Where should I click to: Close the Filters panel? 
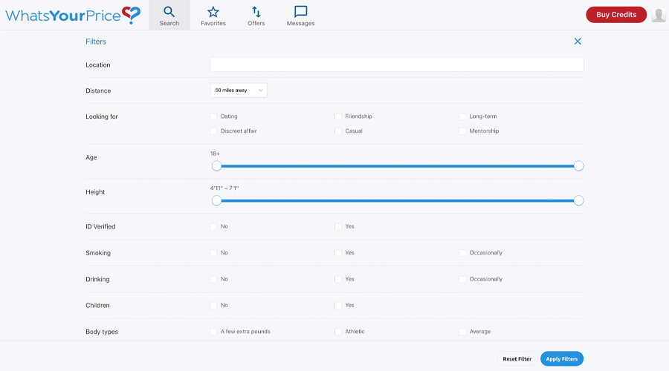click(x=578, y=42)
